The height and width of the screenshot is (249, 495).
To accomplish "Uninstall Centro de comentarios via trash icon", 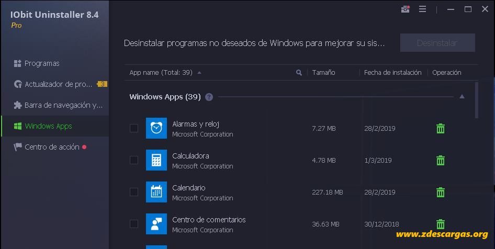I will (441, 224).
